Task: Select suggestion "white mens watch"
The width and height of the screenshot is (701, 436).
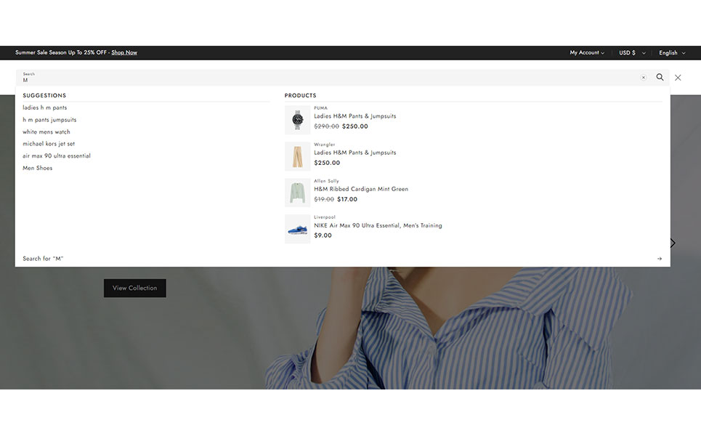Action: pos(46,132)
